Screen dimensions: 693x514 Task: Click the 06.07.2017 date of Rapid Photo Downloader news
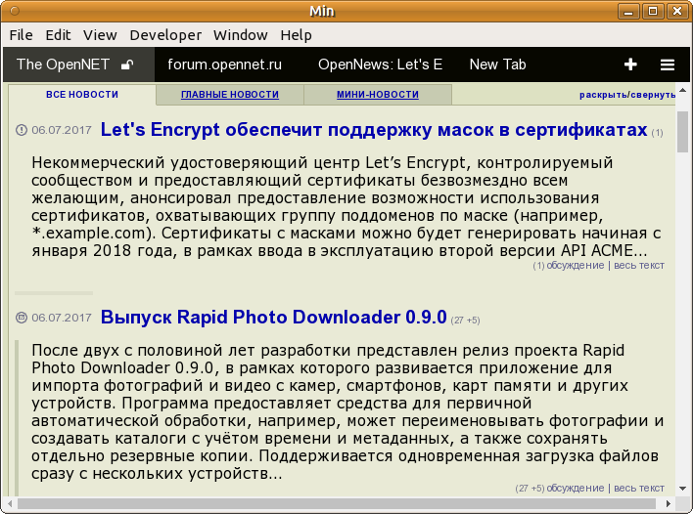click(62, 318)
